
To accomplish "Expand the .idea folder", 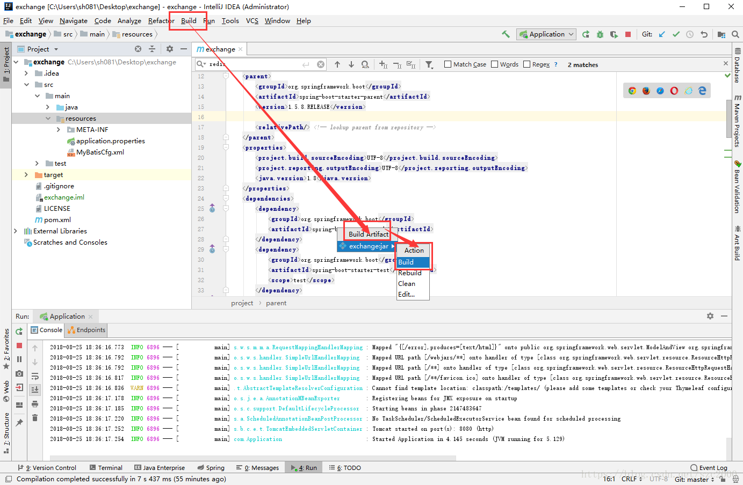I will tap(26, 74).
